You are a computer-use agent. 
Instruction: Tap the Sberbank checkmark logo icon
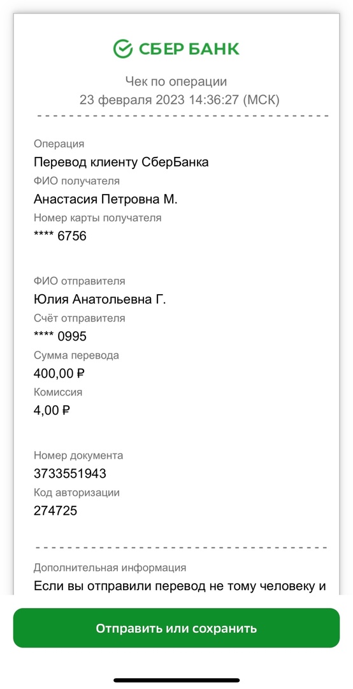coord(122,48)
